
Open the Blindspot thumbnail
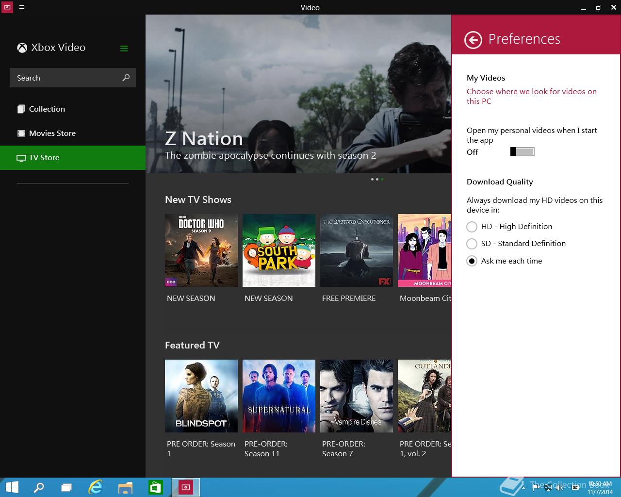click(201, 396)
